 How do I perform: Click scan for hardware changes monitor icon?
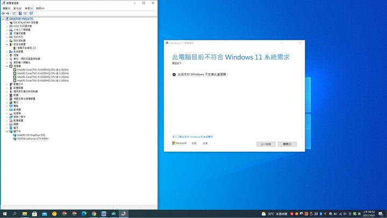(x=31, y=13)
